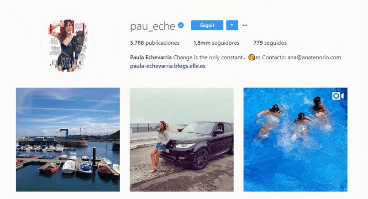The height and width of the screenshot is (199, 368).
Task: Expand the suggested accounts dropdown arrow
Action: tap(232, 25)
